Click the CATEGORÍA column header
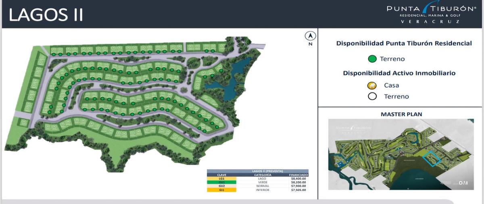484x204 pixels. pos(263,175)
